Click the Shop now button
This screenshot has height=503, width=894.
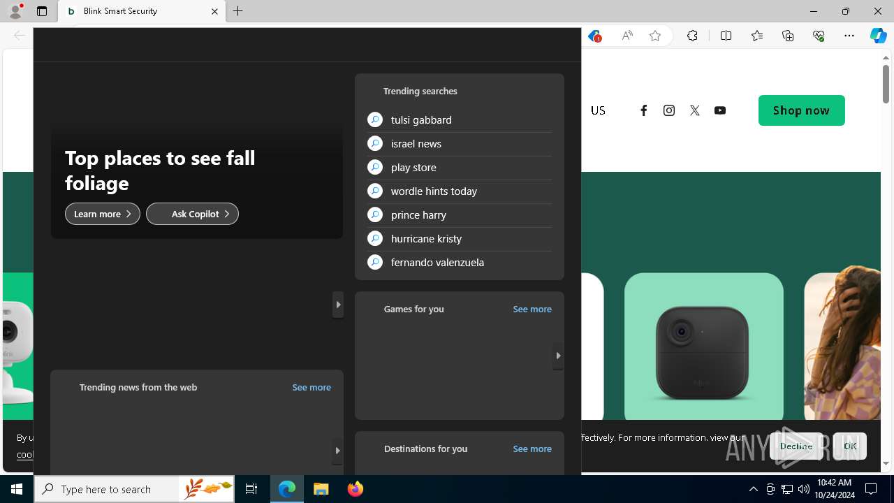tap(802, 110)
